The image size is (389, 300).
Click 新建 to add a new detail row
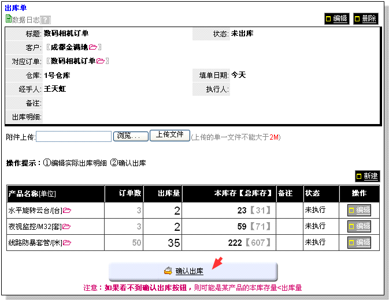coord(367,176)
